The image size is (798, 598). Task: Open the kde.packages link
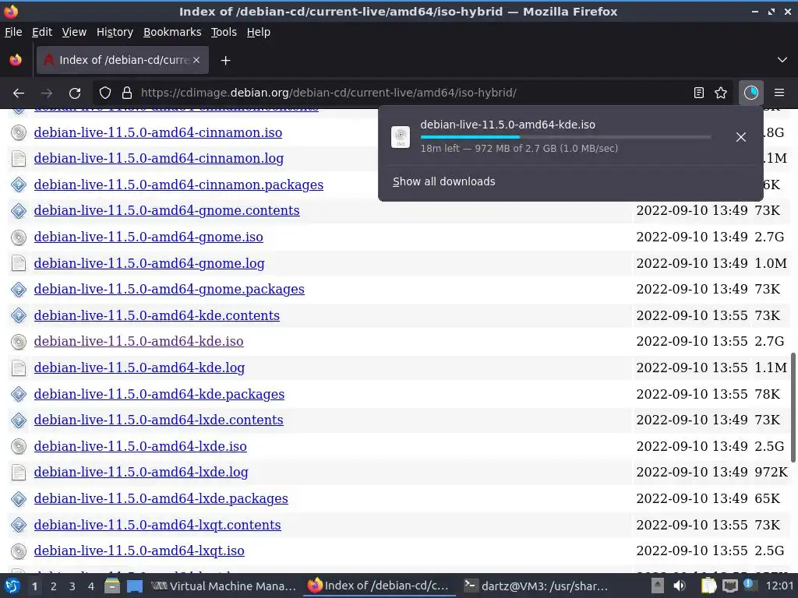click(x=159, y=394)
